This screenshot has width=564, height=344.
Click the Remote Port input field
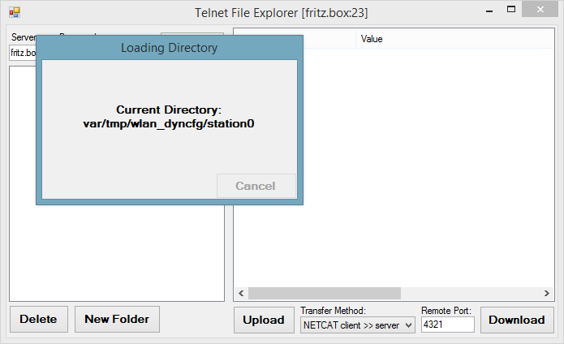click(x=447, y=325)
